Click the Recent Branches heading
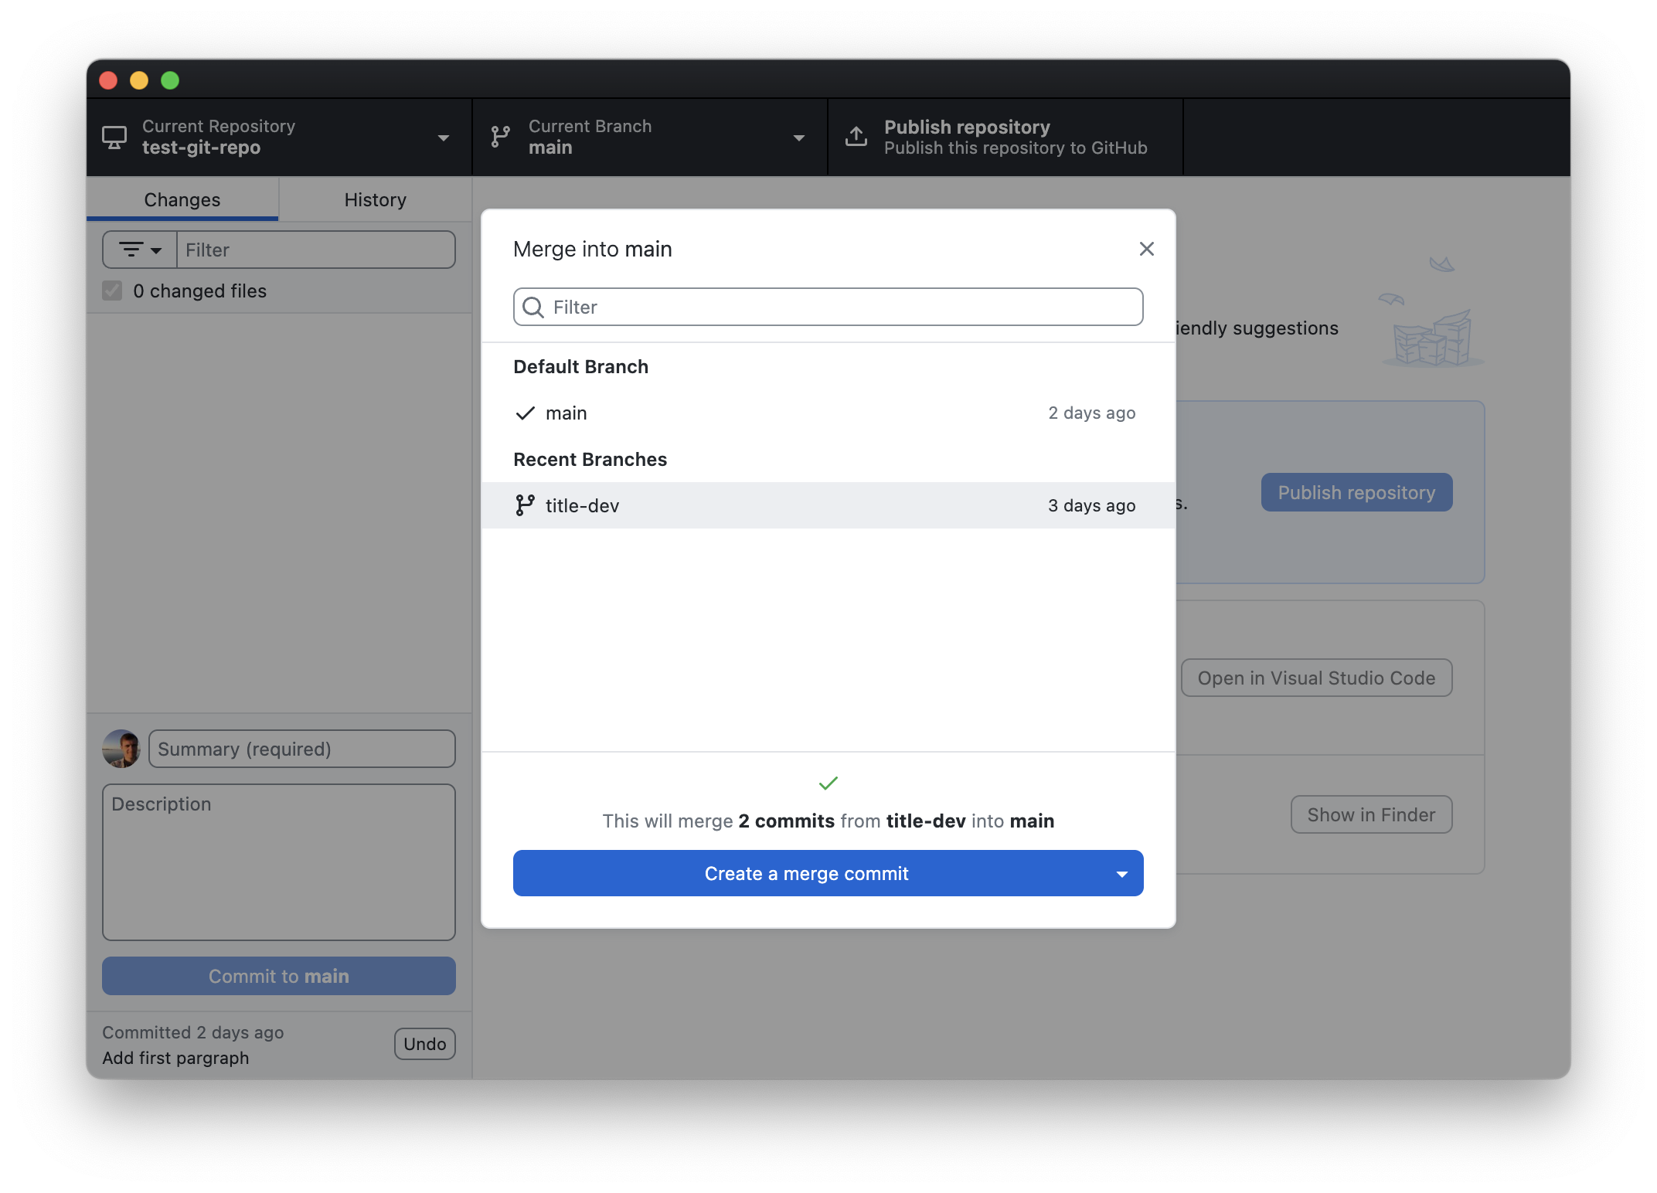This screenshot has width=1657, height=1193. coord(590,459)
